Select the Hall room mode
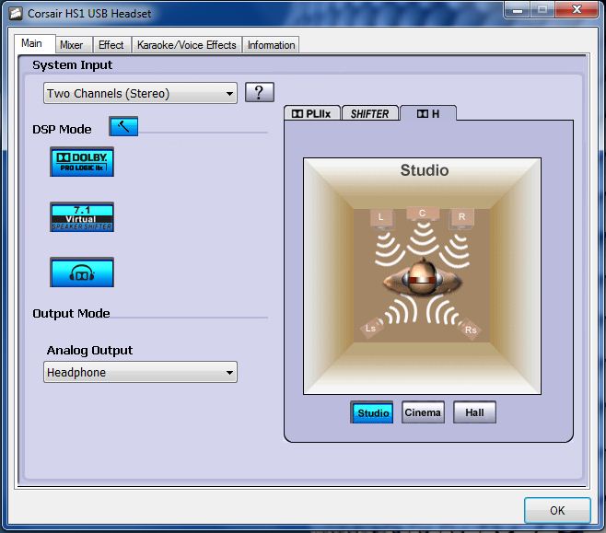Screen dimensions: 606x533 [x=474, y=412]
